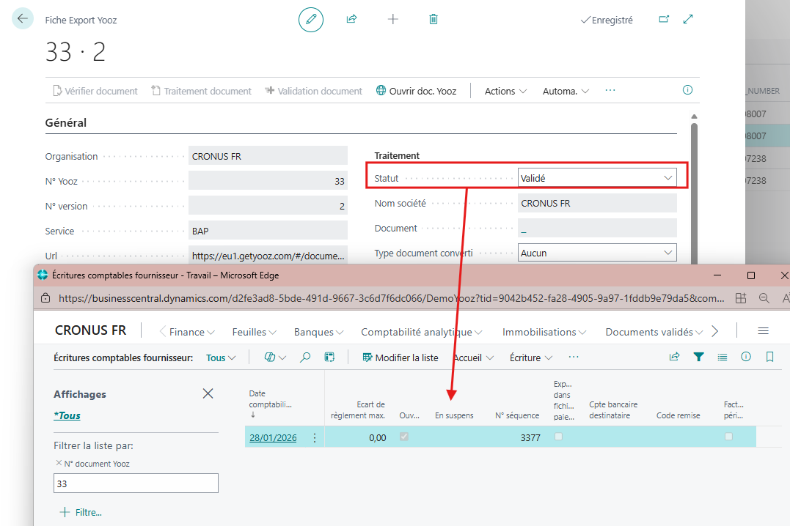Click the trash delete icon
The width and height of the screenshot is (790, 526).
(x=434, y=20)
